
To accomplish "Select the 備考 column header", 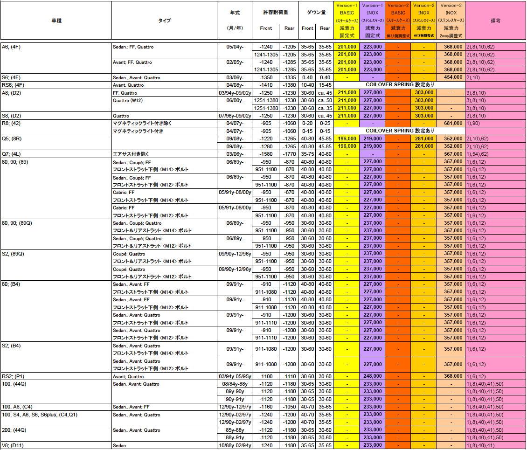I will [495, 21].
